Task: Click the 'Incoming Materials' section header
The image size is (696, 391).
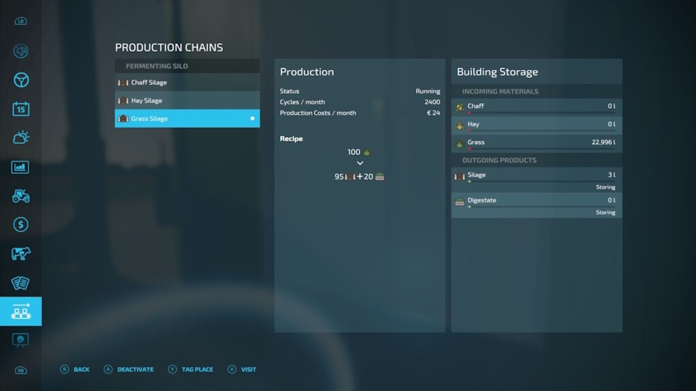Action: (500, 92)
